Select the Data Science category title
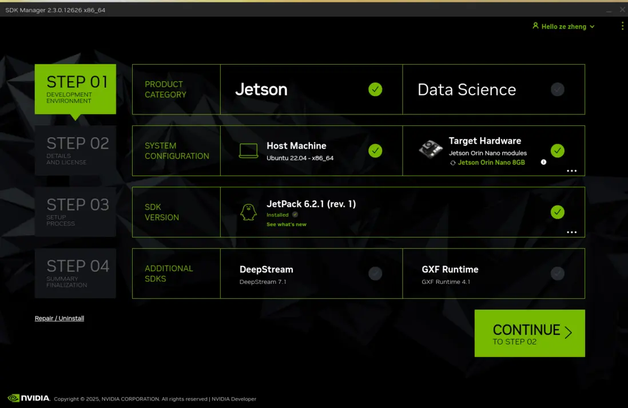 click(467, 90)
